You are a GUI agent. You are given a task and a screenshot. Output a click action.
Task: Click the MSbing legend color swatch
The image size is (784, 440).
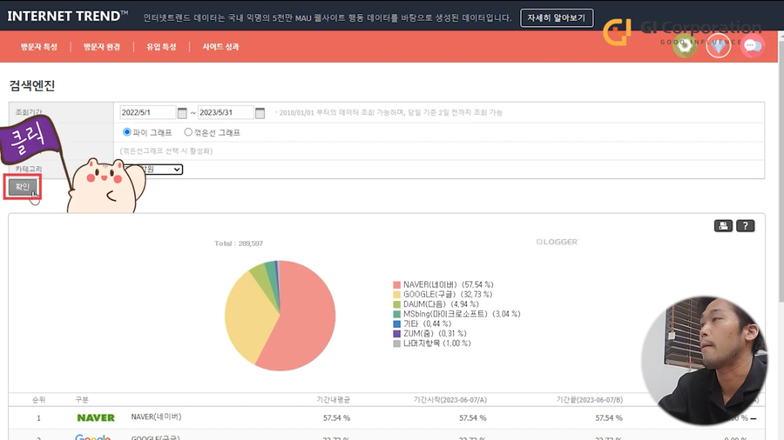click(x=396, y=314)
